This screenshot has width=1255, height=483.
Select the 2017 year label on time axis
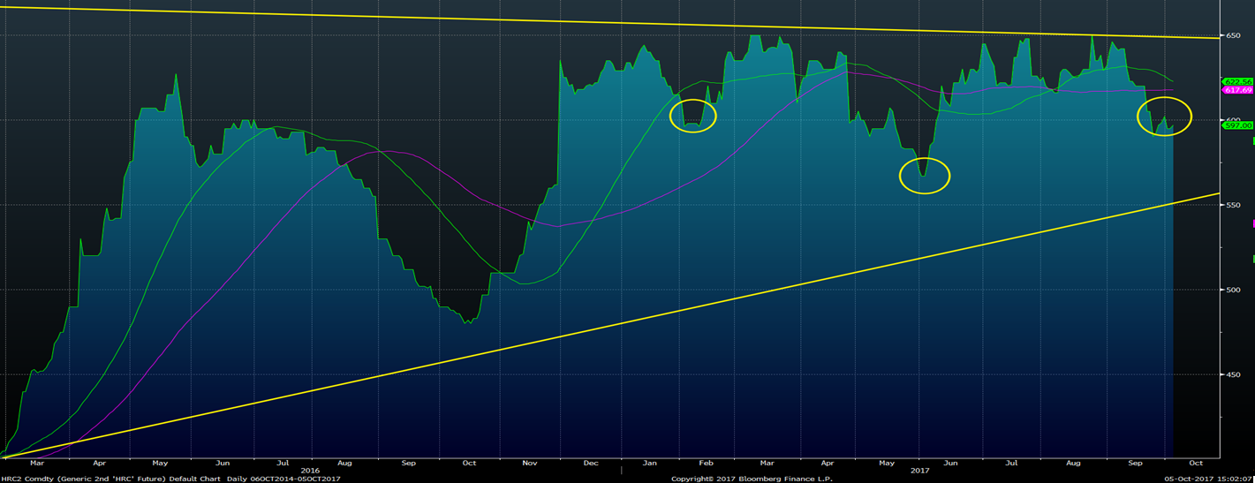(x=921, y=471)
